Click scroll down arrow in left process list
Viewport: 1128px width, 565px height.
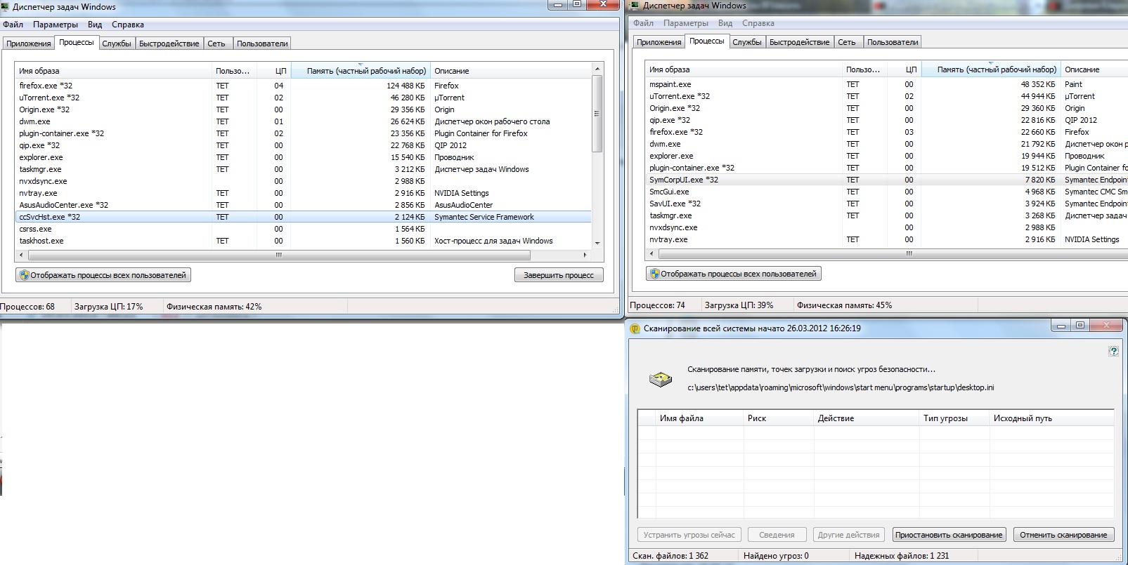tap(597, 242)
